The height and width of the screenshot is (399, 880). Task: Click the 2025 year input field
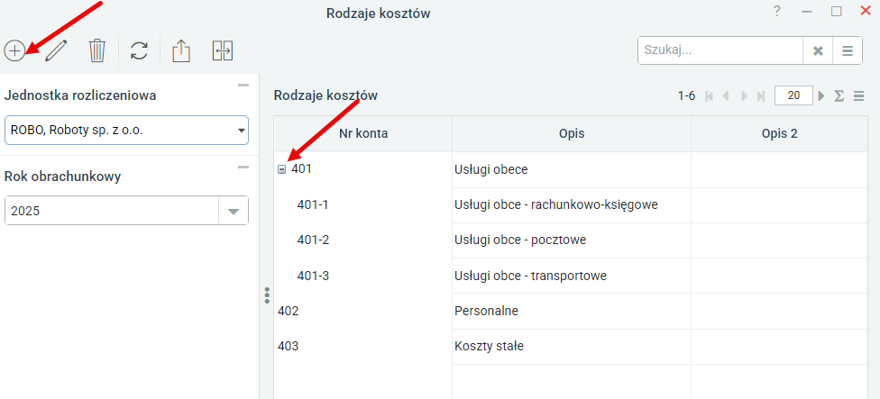click(x=112, y=212)
